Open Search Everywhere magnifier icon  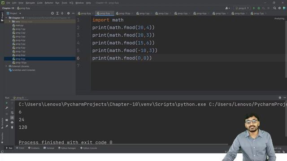(x=274, y=8)
